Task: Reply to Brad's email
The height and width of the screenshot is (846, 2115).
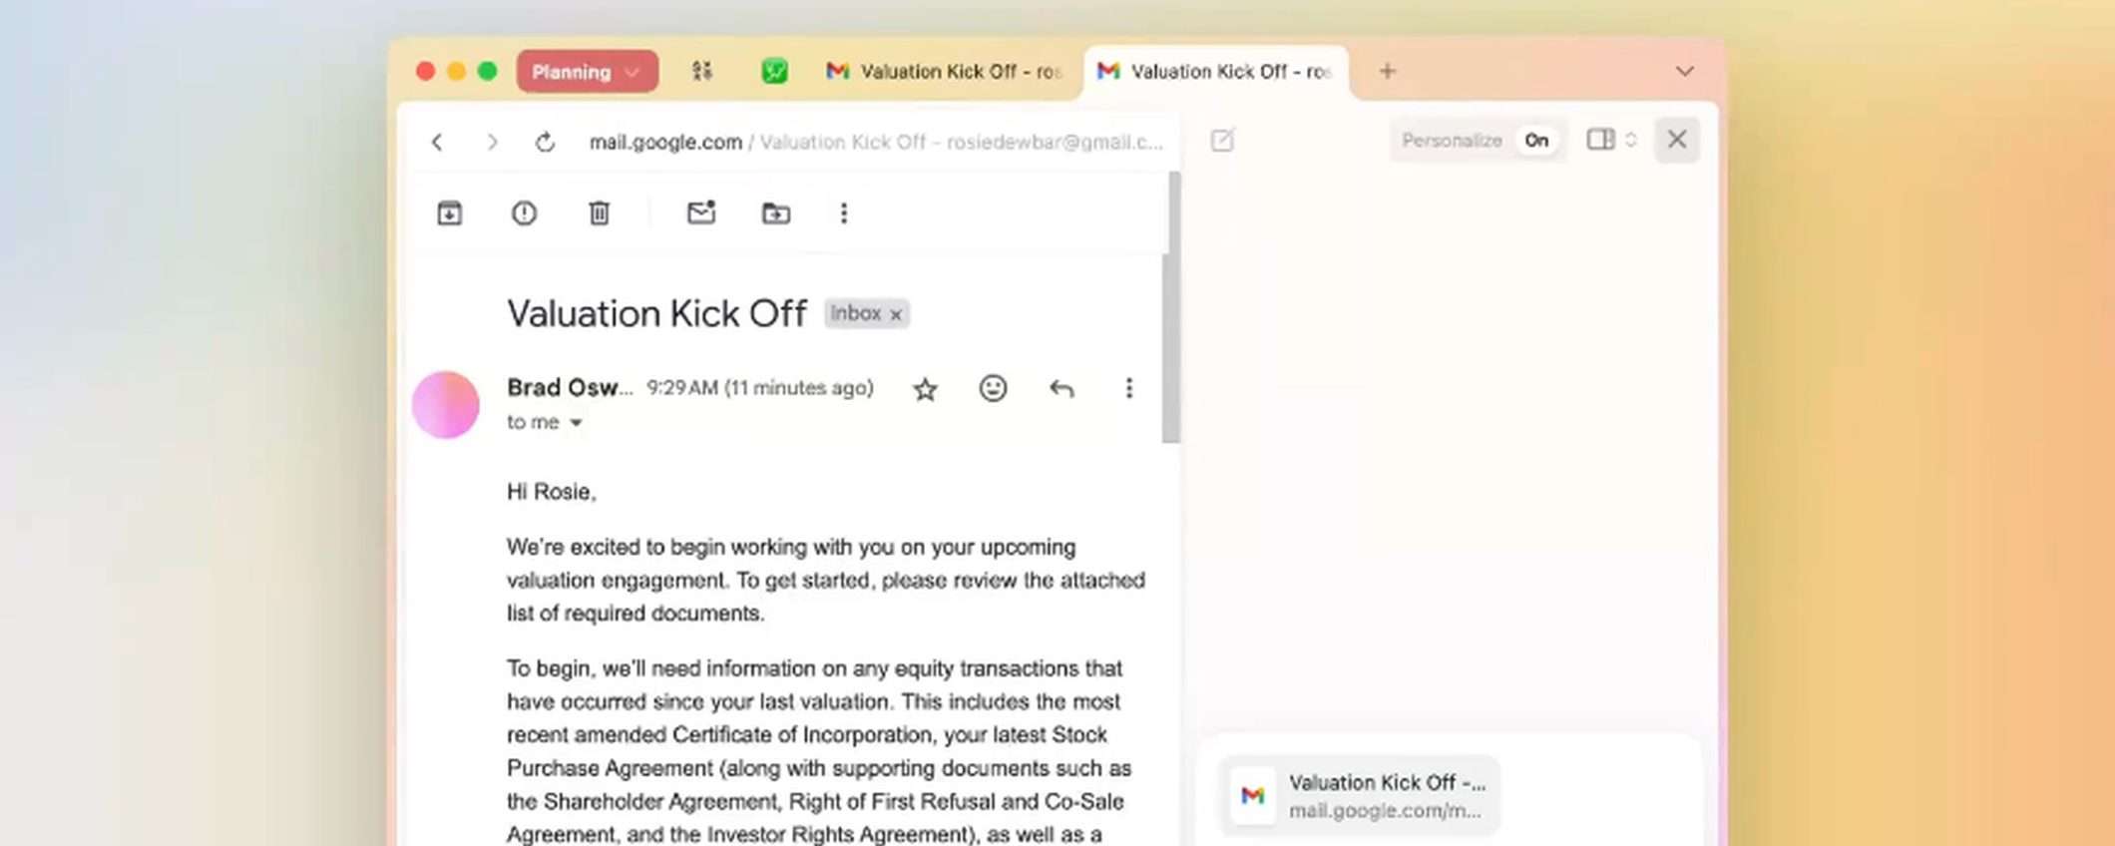Action: pyautogui.click(x=1061, y=388)
